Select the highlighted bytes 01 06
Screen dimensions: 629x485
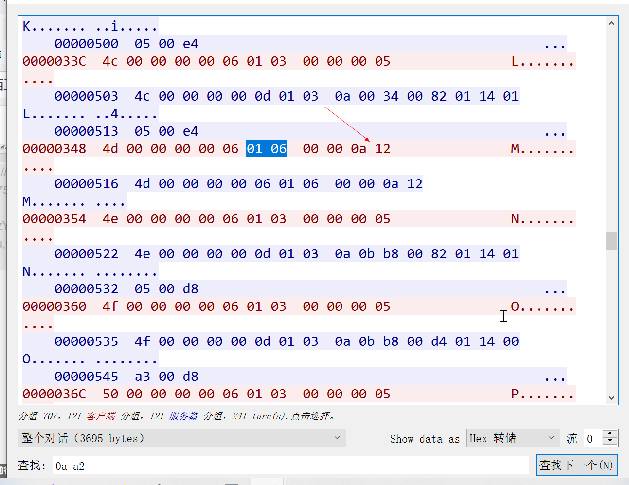[267, 149]
